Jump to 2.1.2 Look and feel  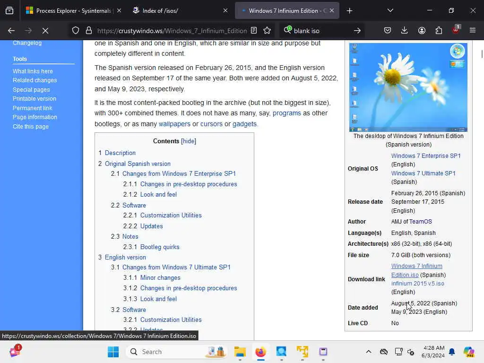point(158,195)
